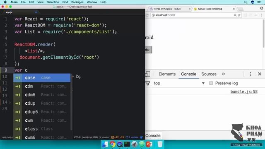
Task: Expand folded code at line 14
Action: [x=10, y=102]
